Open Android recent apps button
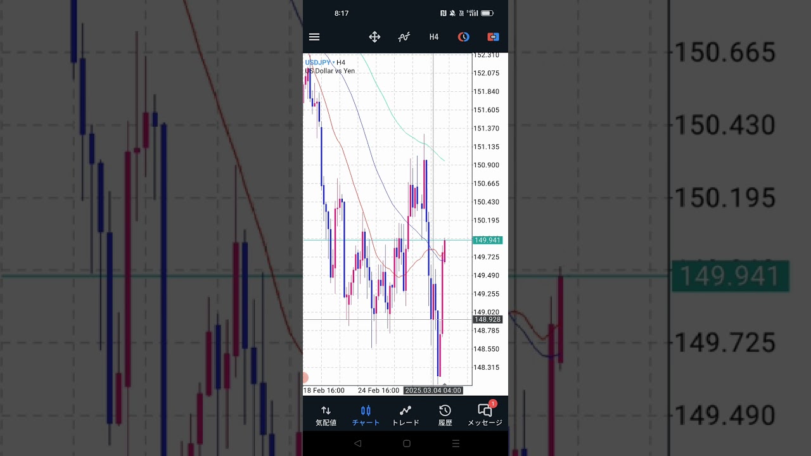811x456 pixels. coord(456,444)
